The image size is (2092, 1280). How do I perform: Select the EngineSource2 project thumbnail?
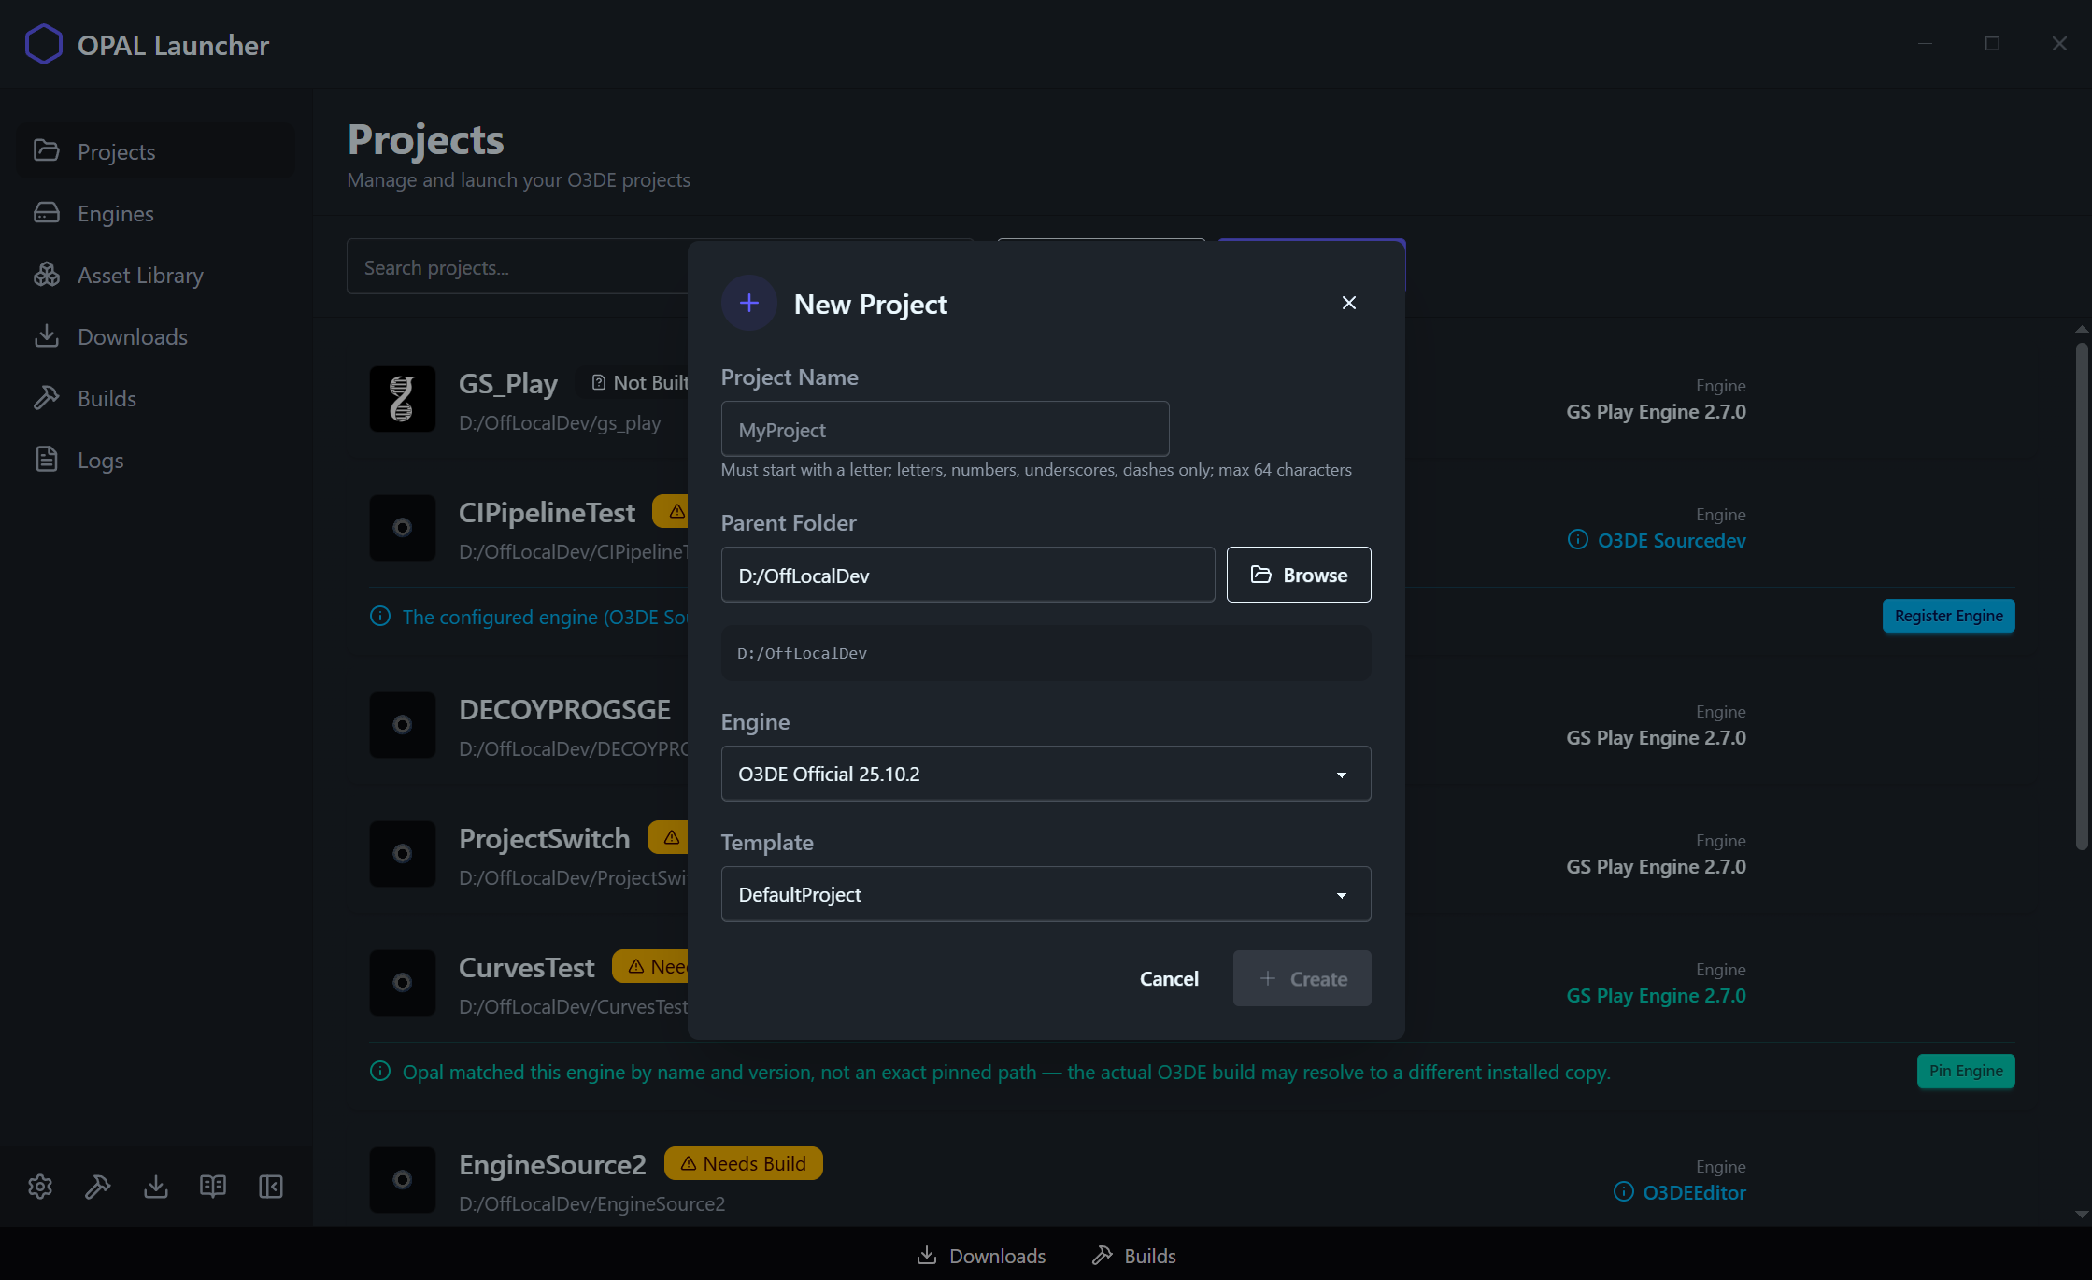coord(402,1180)
